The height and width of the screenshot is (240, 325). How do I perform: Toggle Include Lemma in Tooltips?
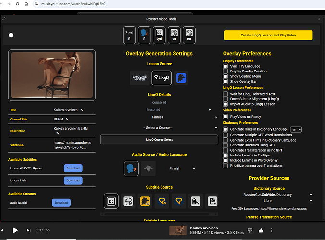tap(225, 156)
